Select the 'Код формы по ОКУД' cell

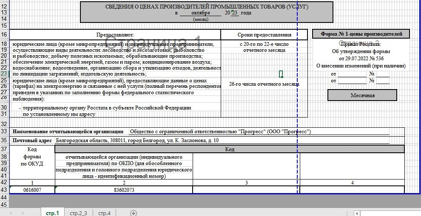click(32, 162)
